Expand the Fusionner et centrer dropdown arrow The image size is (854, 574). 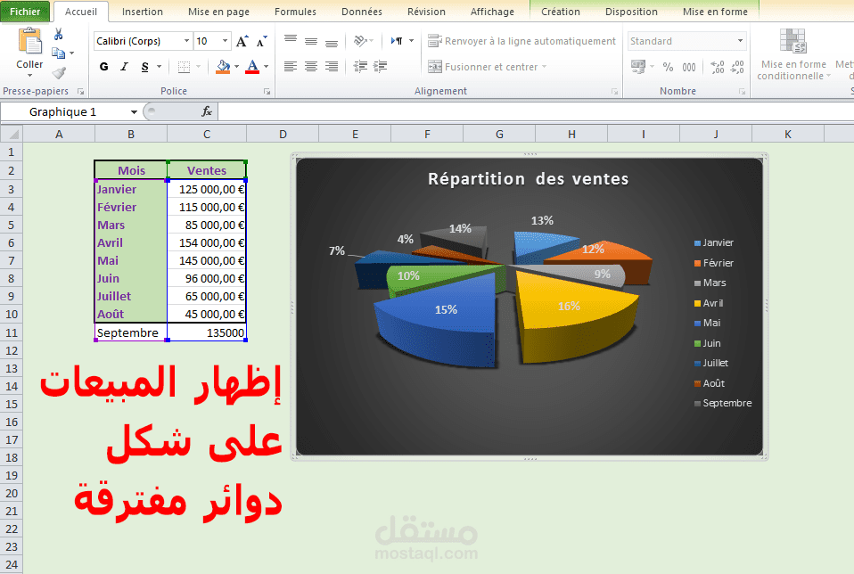[544, 67]
